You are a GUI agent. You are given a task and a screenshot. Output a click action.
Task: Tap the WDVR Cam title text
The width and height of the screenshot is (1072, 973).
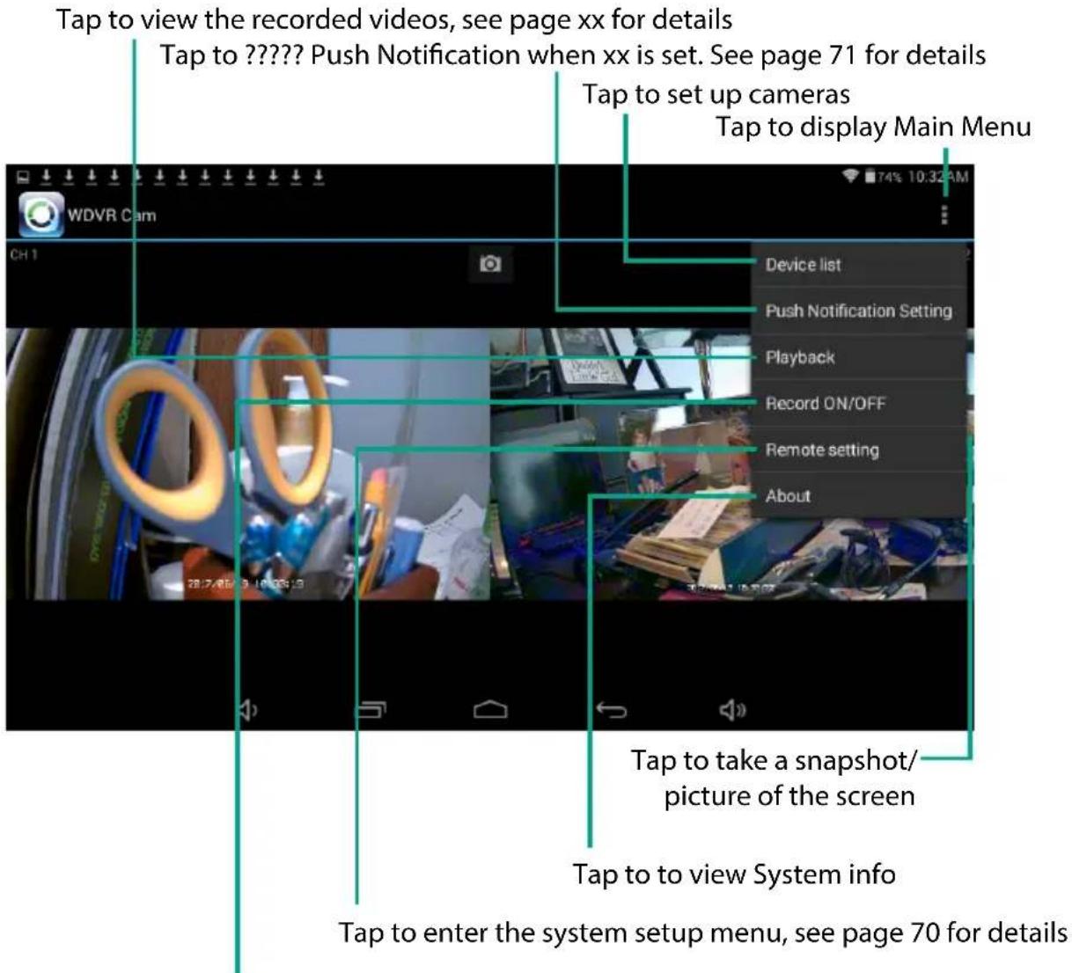[112, 215]
